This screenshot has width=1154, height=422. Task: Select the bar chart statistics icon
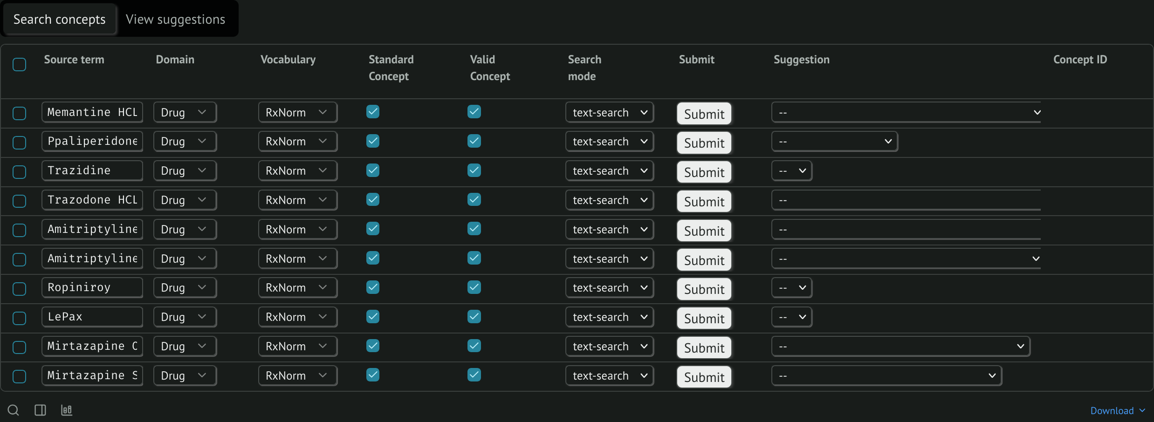(66, 410)
